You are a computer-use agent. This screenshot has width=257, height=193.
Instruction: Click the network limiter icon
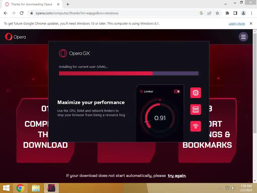click(x=196, y=126)
